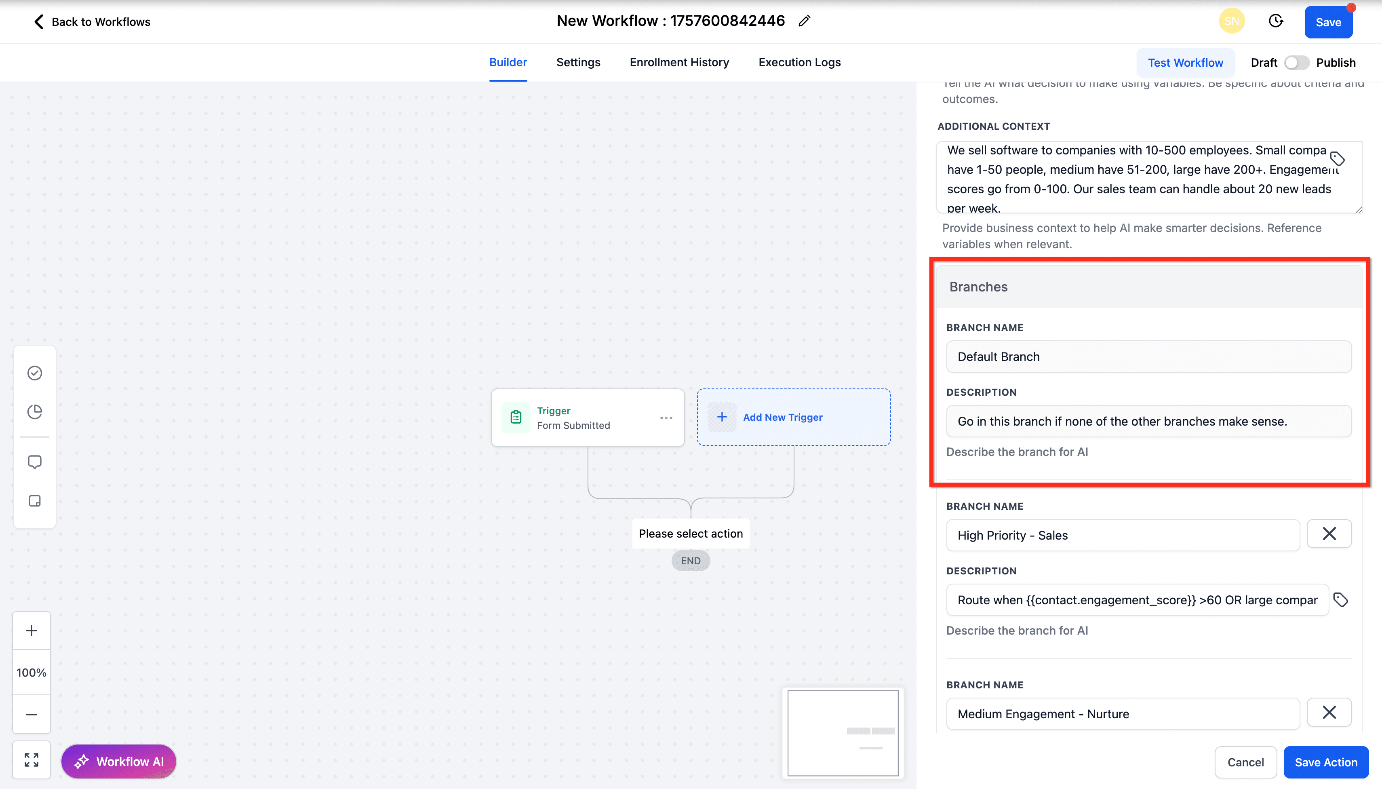This screenshot has width=1382, height=789.
Task: Open the SN user avatar
Action: pos(1231,21)
